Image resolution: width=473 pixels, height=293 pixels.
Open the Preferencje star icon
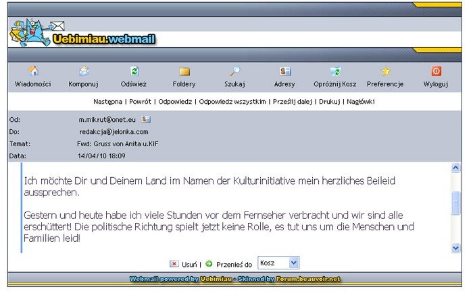[x=386, y=71]
